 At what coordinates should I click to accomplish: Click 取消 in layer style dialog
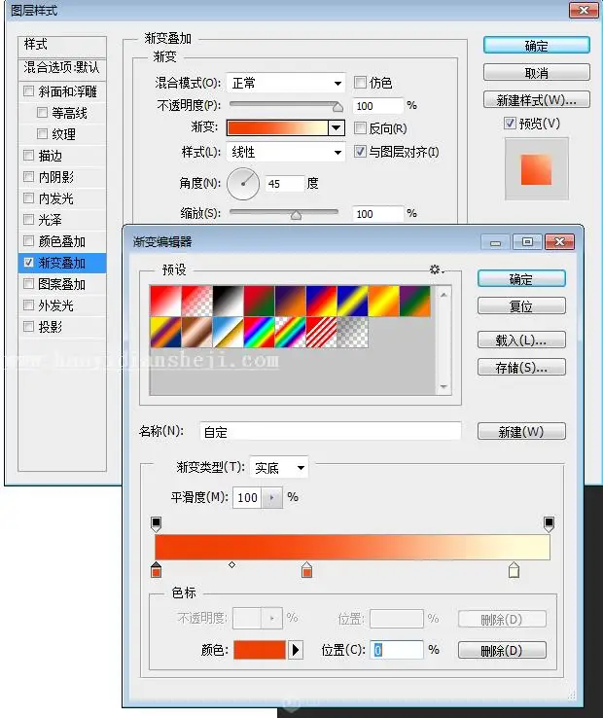[537, 72]
